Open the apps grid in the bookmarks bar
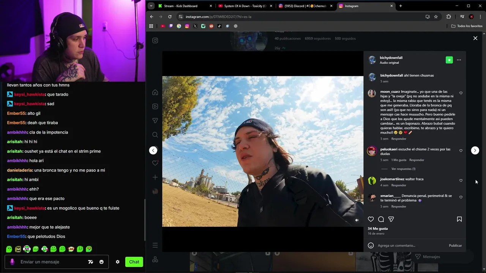 (151, 26)
